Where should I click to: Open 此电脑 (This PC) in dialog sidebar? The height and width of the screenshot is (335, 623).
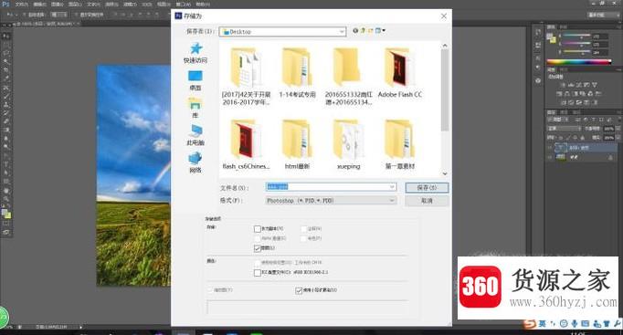pos(195,135)
